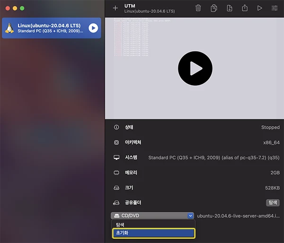Click the Stopped status value
This screenshot has height=243, width=284.
coord(270,127)
